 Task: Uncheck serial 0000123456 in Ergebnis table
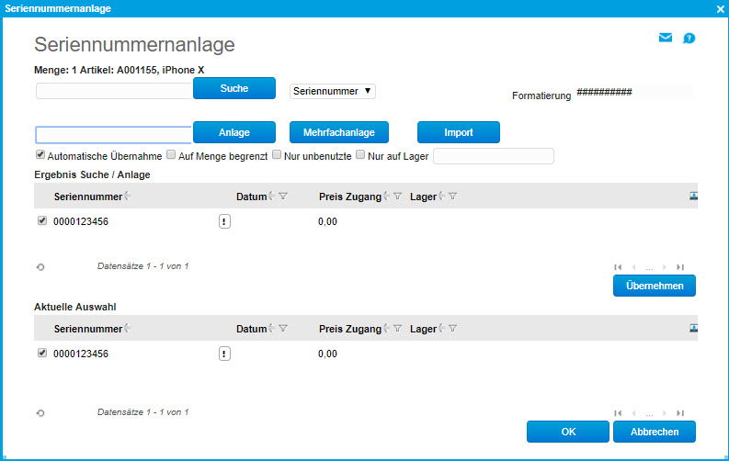point(42,220)
